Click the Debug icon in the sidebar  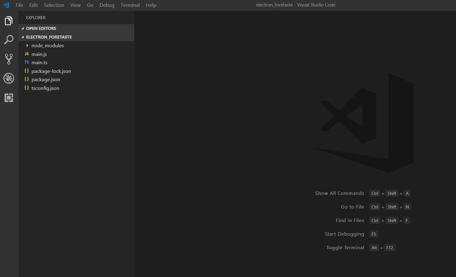click(8, 78)
